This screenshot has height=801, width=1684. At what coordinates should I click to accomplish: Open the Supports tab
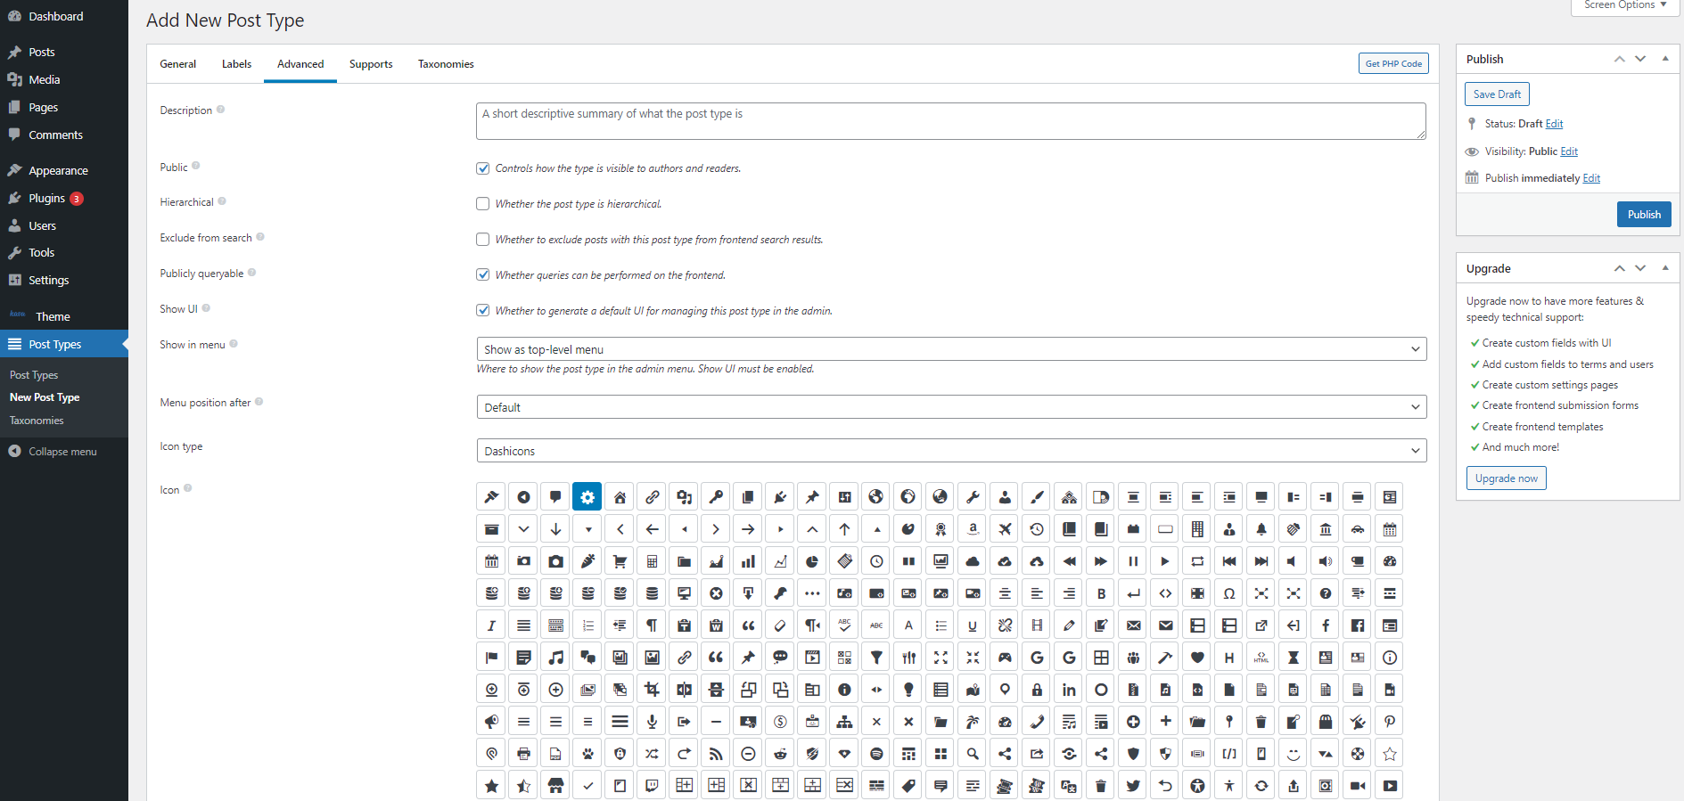(371, 64)
